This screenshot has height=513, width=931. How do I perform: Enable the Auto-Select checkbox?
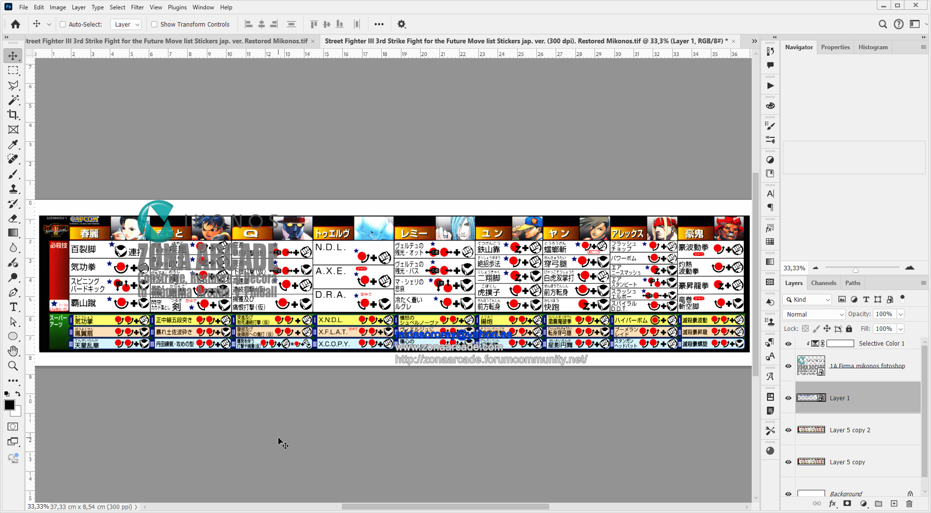point(63,24)
